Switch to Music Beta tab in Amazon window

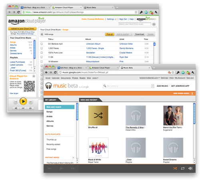(99, 8)
